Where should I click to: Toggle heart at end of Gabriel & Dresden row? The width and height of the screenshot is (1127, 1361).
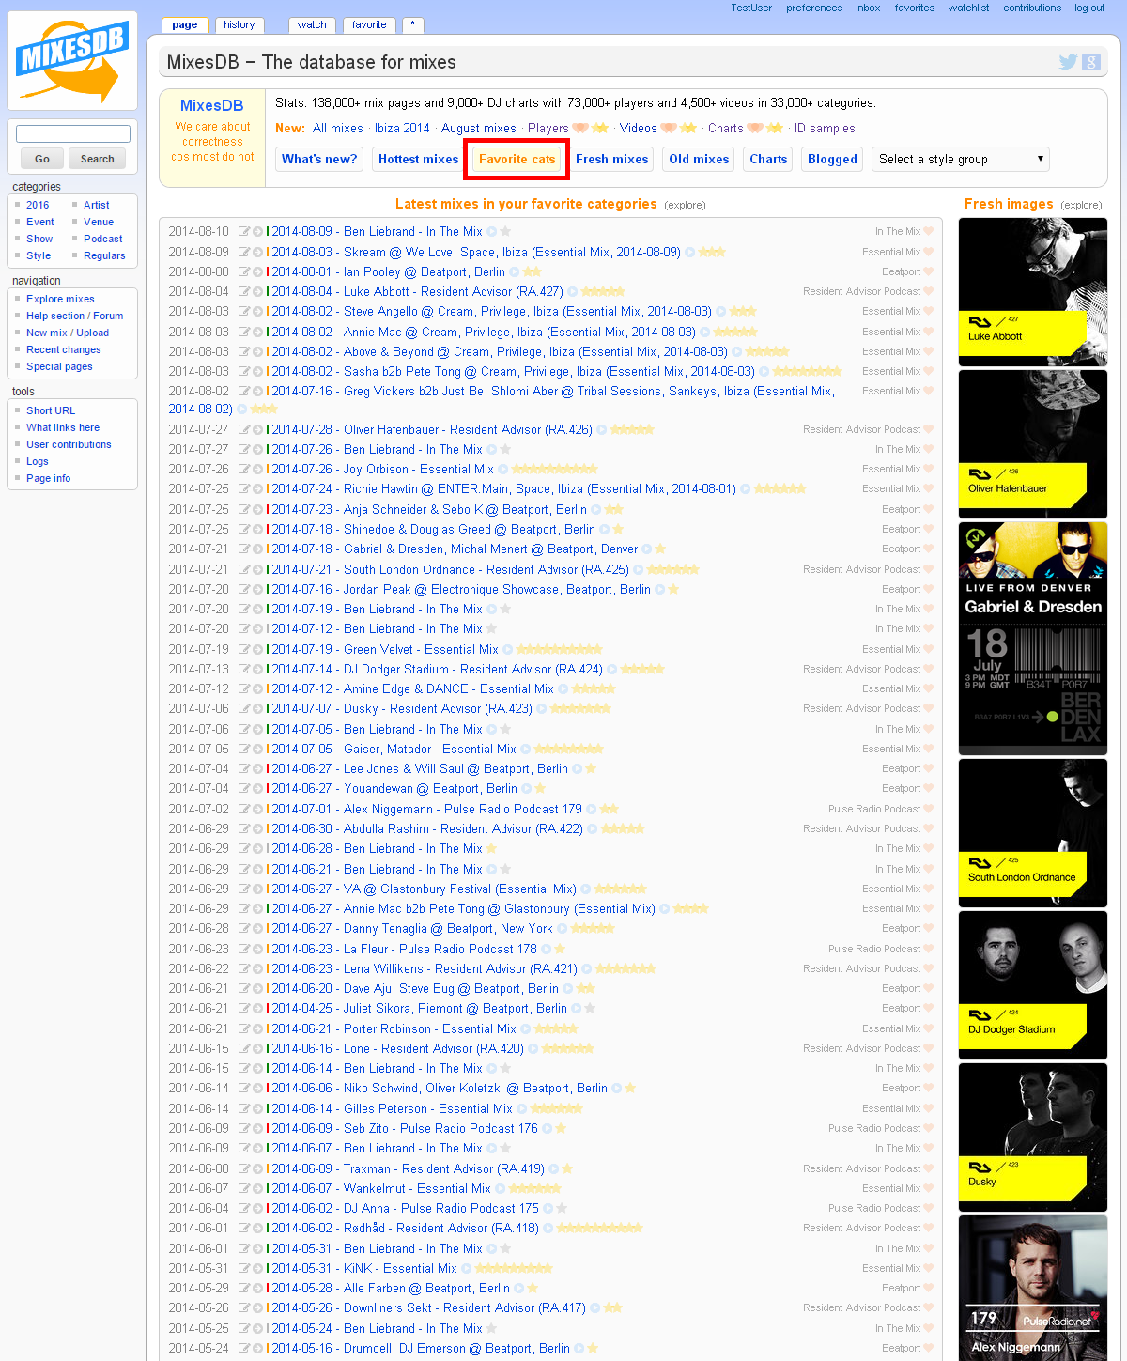(928, 549)
